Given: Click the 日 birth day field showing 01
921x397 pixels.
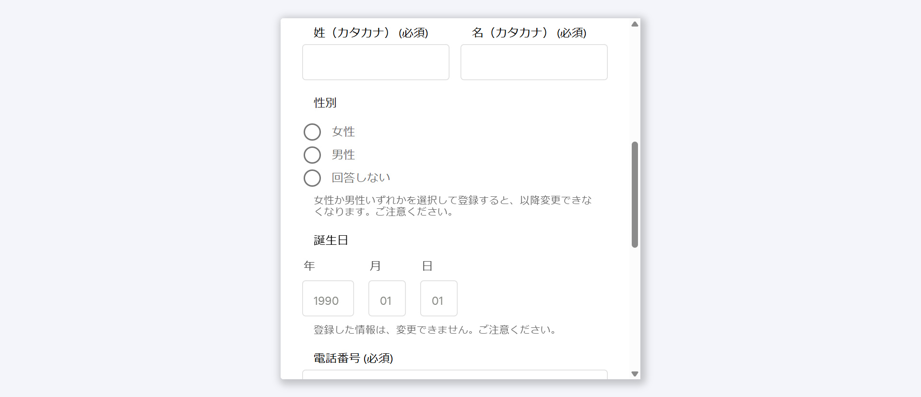Looking at the screenshot, I should pos(438,298).
